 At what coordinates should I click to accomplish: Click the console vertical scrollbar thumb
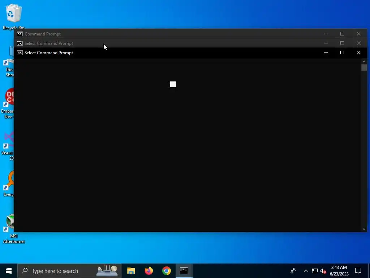364,67
